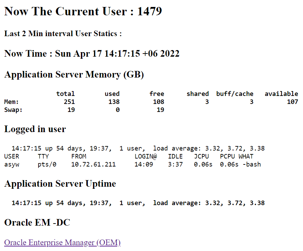
Task: Click the USER column header
Action: 11,156
